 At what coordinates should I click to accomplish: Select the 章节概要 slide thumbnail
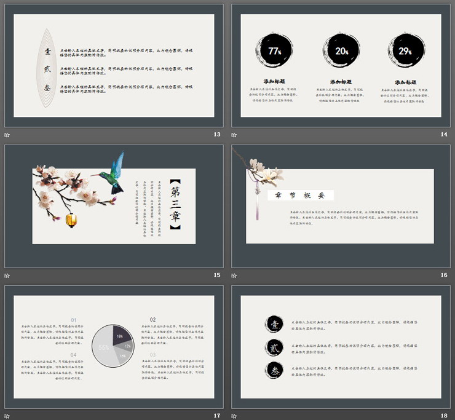click(341, 206)
